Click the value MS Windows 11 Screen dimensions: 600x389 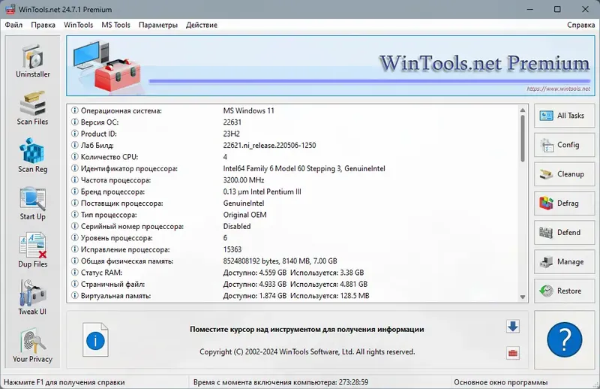pos(249,110)
